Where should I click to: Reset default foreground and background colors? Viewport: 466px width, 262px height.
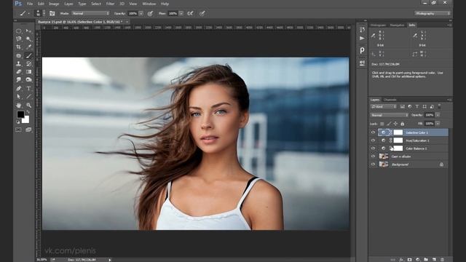(17, 122)
